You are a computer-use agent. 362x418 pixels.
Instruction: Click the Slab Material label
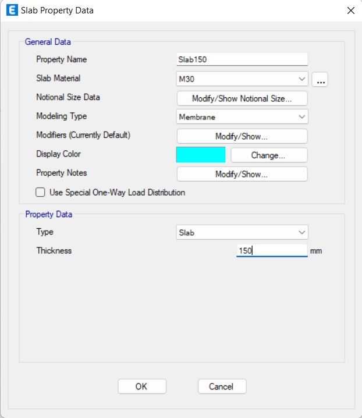(x=58, y=78)
